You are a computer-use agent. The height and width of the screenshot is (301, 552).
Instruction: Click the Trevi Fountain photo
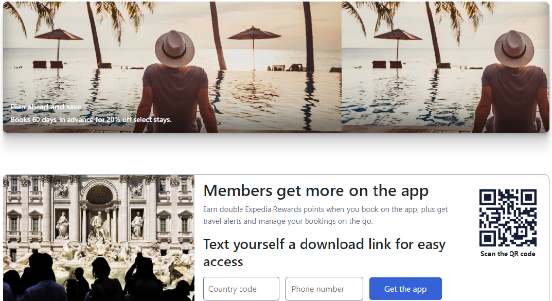coord(99,226)
